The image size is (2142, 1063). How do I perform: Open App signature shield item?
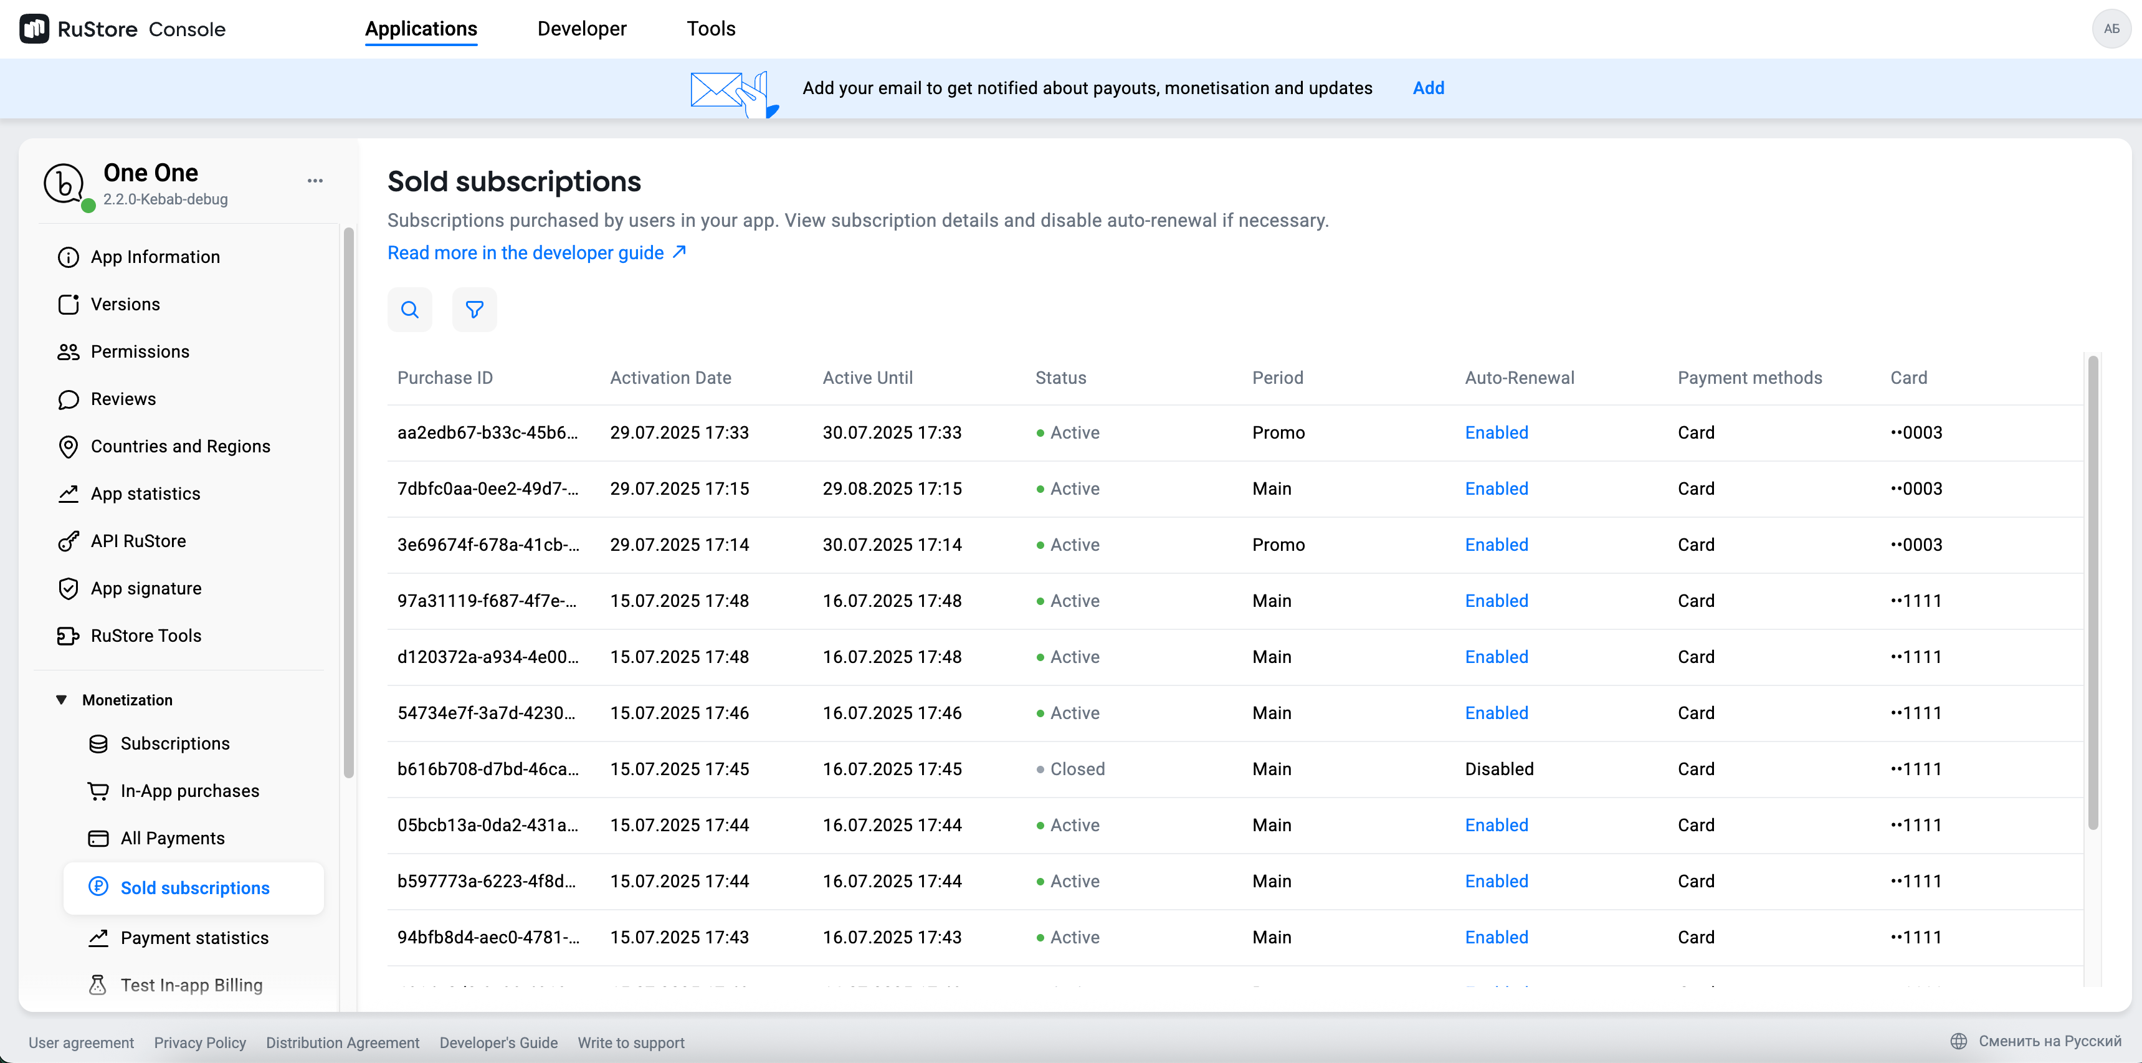coord(146,588)
